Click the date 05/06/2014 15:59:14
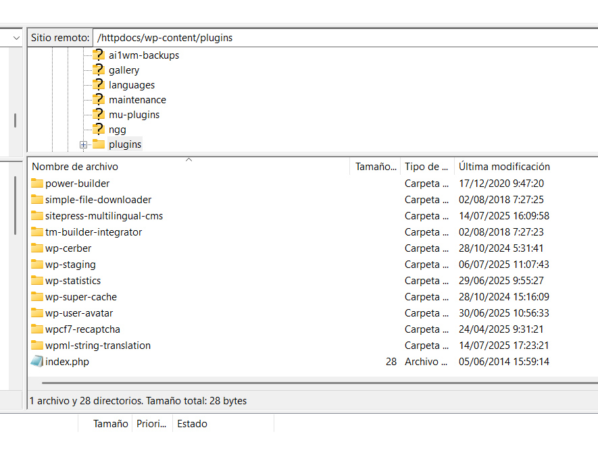This screenshot has height=463, width=598. tap(504, 361)
